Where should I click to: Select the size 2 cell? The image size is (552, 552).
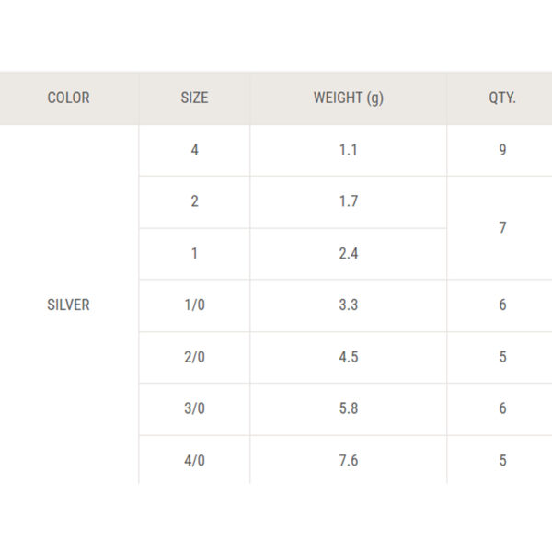[194, 202]
